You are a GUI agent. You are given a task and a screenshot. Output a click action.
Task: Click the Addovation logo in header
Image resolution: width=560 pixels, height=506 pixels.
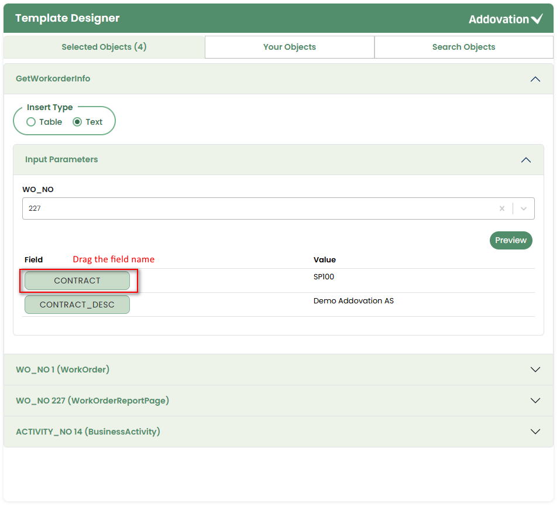[506, 19]
